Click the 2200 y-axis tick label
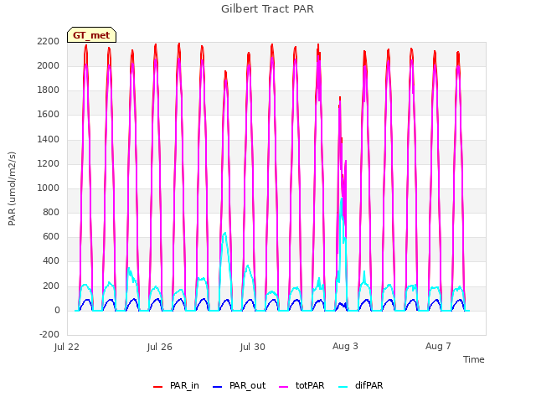Screen dimensions: 536x402 (x=49, y=41)
